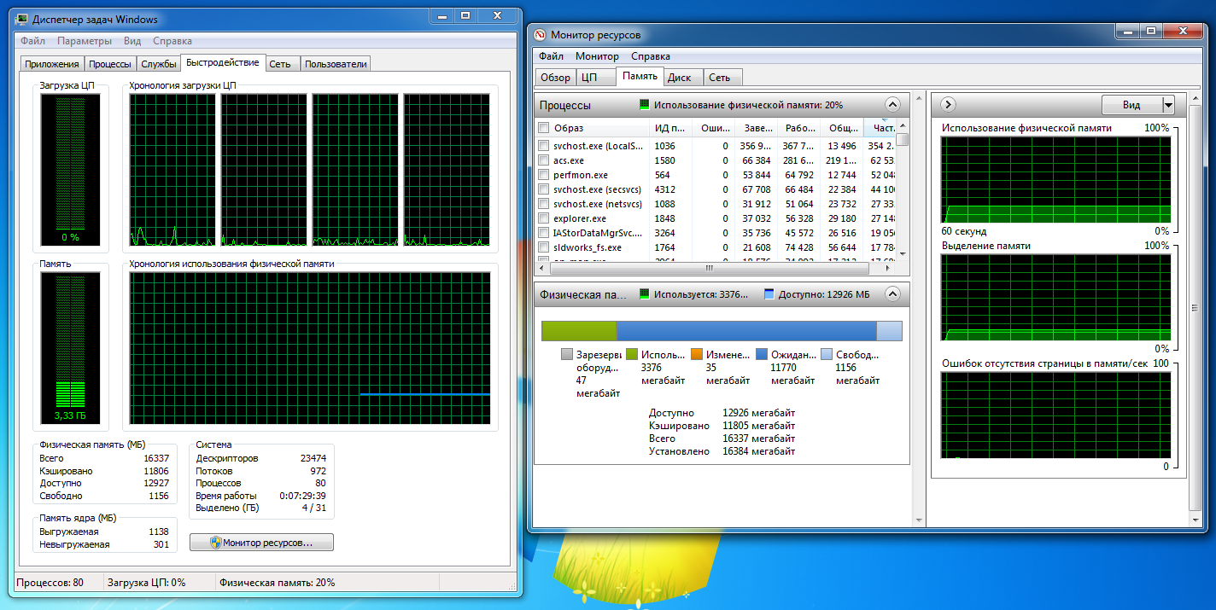Tick checkbox for svchost.exe (LocalS... row
Viewport: 1216px width, 610px height.
tap(544, 146)
